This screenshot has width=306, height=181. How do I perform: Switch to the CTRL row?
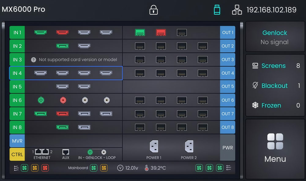click(x=17, y=154)
